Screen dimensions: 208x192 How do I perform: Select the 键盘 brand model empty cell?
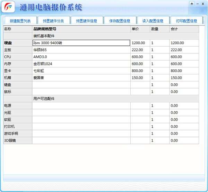(81, 85)
